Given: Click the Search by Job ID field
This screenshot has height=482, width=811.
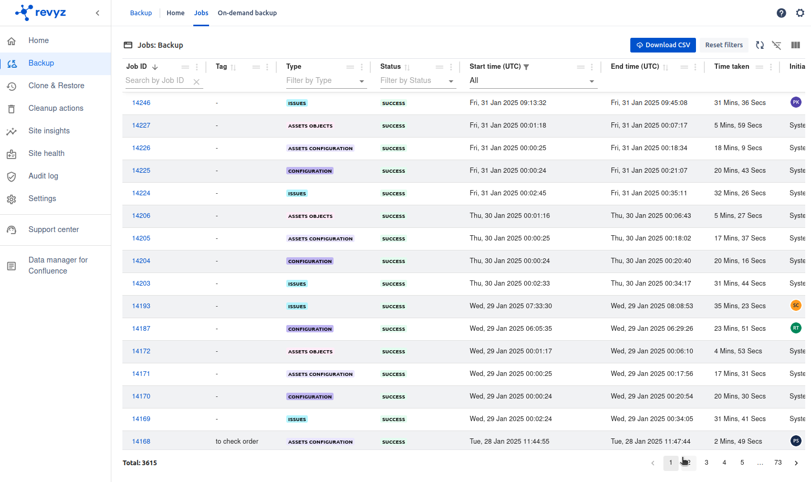Looking at the screenshot, I should pyautogui.click(x=157, y=81).
